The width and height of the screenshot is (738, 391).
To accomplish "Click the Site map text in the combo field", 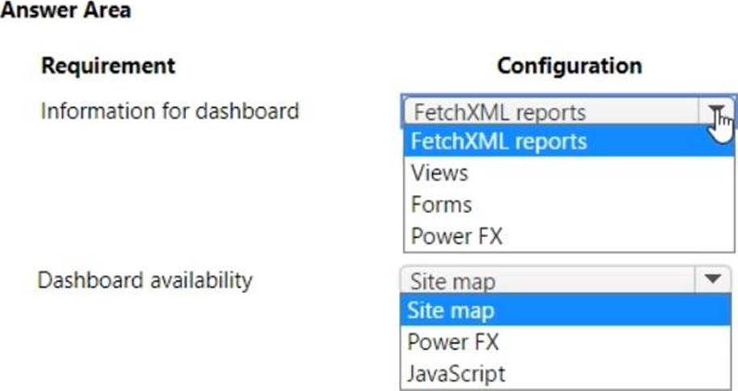I will [452, 282].
